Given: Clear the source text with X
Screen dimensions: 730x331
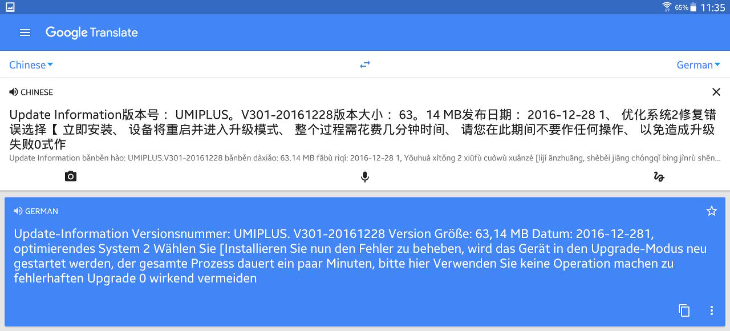Looking at the screenshot, I should click(716, 92).
